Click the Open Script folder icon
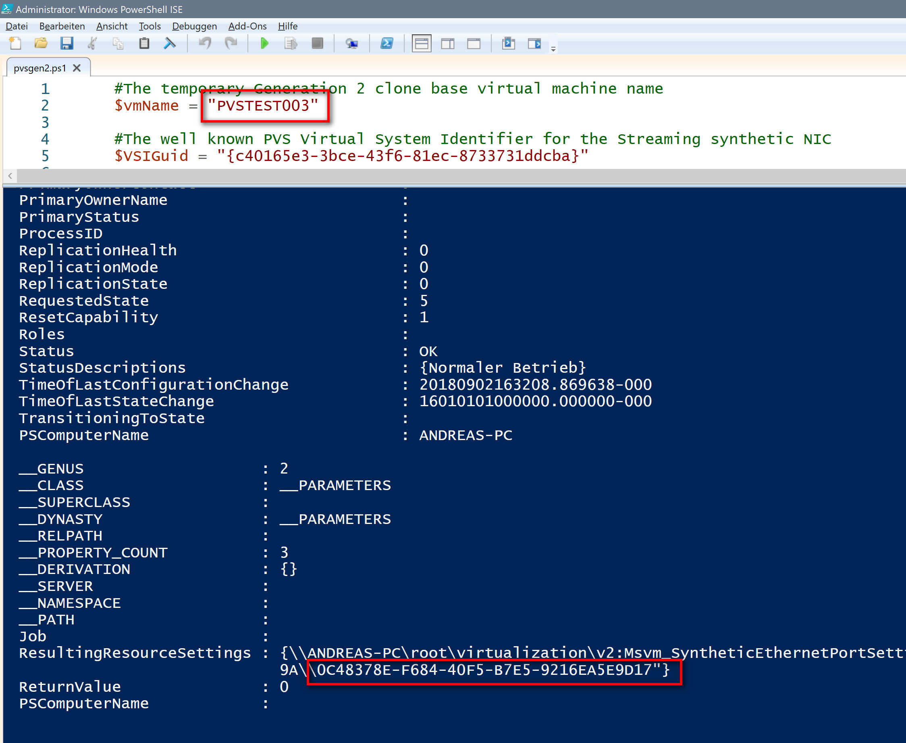 pos(41,43)
